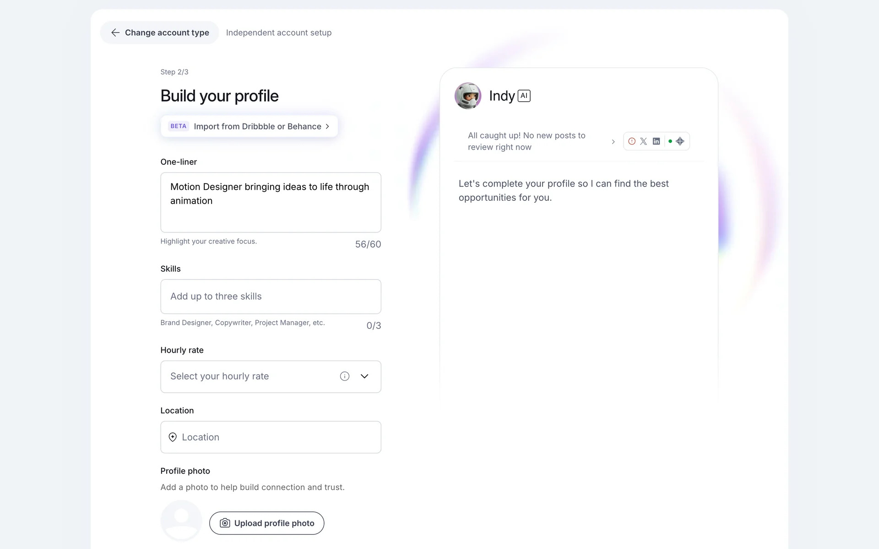The image size is (879, 549).
Task: Focus the One-liner text area
Action: [x=271, y=202]
